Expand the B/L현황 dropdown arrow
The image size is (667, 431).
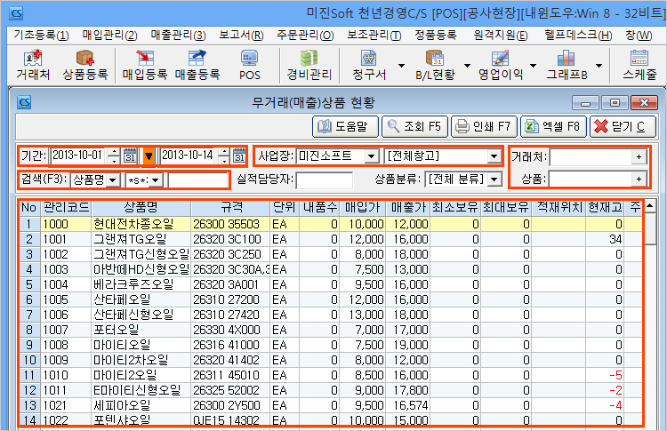tap(467, 66)
